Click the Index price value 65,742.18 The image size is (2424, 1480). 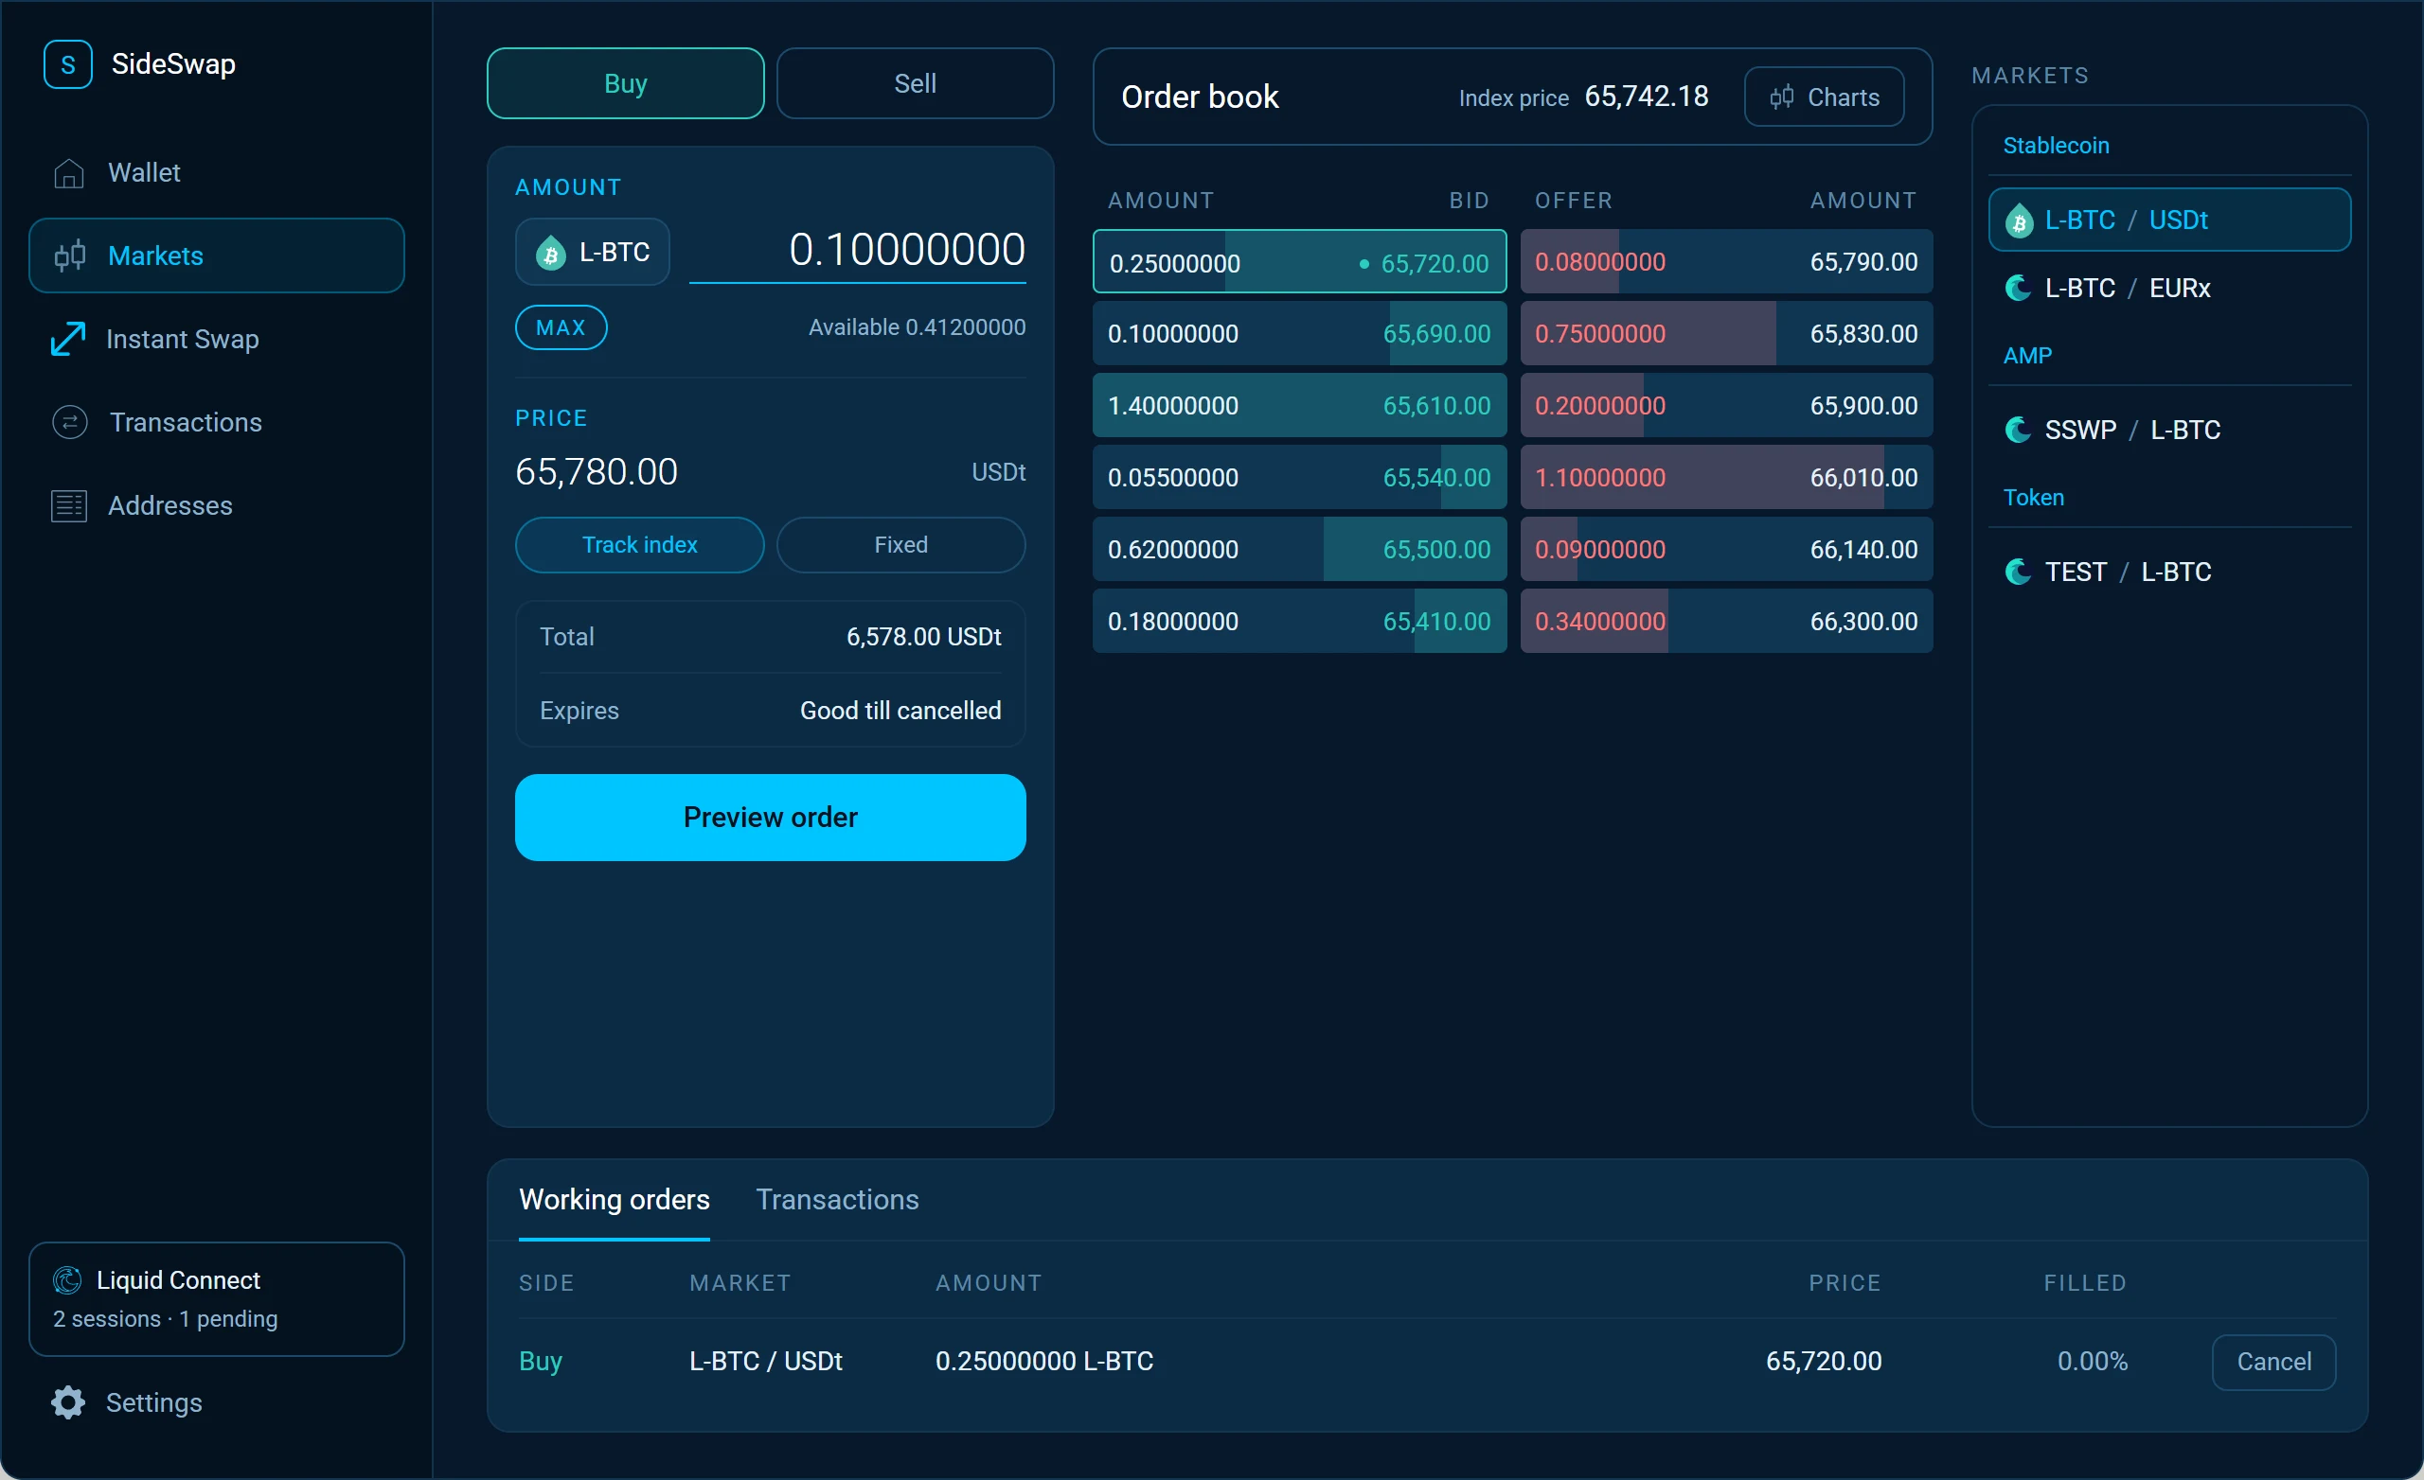pyautogui.click(x=1646, y=97)
